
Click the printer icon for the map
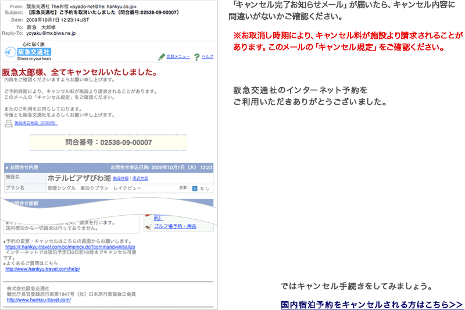[9, 123]
